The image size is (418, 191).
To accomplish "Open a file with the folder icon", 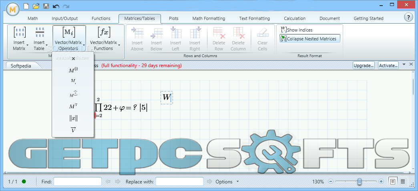I will tap(36, 6).
